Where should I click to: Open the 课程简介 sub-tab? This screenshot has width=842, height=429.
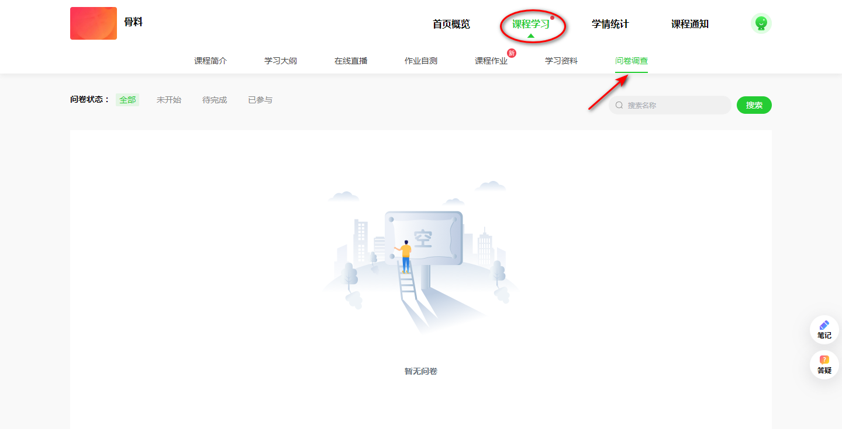[210, 61]
